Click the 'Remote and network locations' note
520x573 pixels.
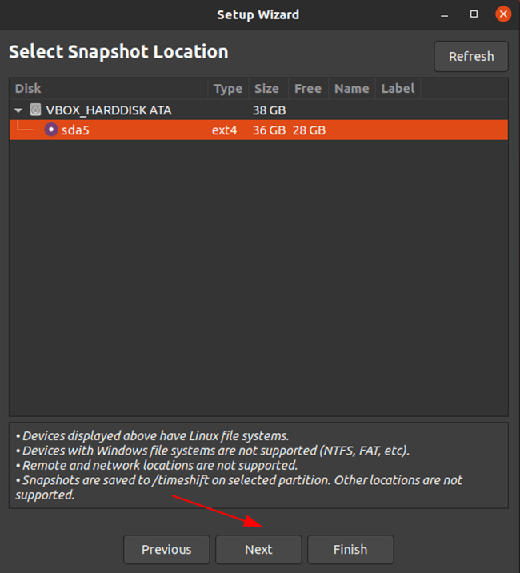click(157, 466)
